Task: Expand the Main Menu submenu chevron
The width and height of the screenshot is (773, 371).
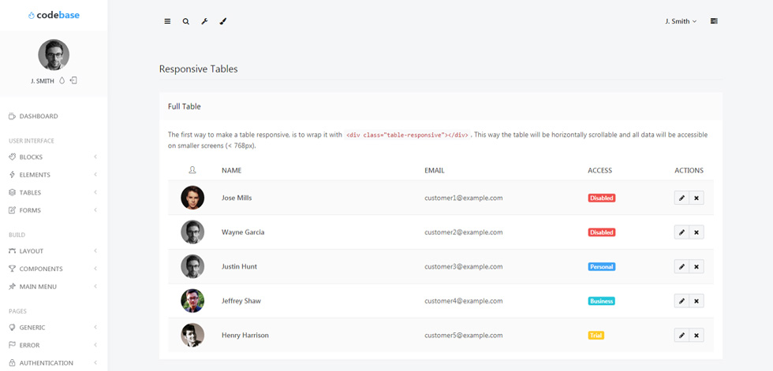Action: point(95,287)
